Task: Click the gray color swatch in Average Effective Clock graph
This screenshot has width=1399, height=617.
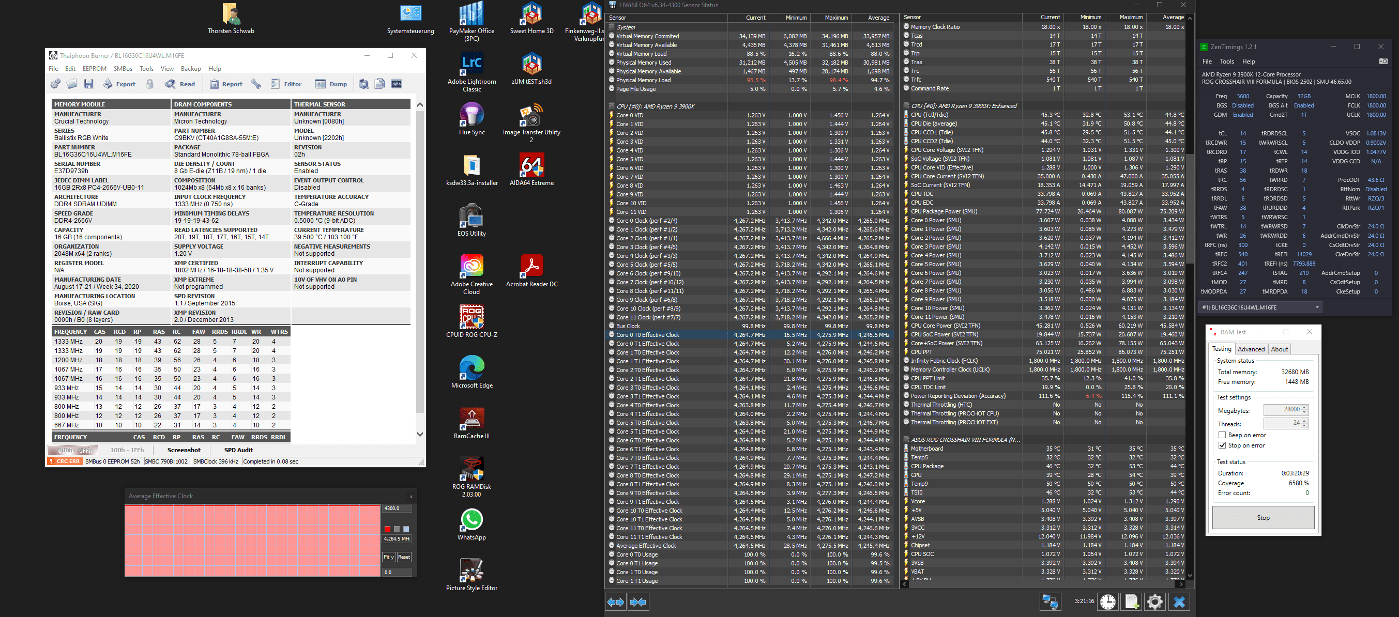Action: 397,529
